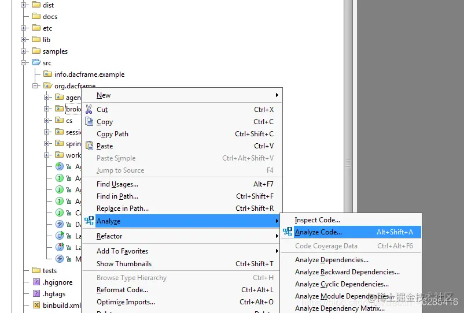
Task: Click the tests folder icon
Action: [36, 270]
